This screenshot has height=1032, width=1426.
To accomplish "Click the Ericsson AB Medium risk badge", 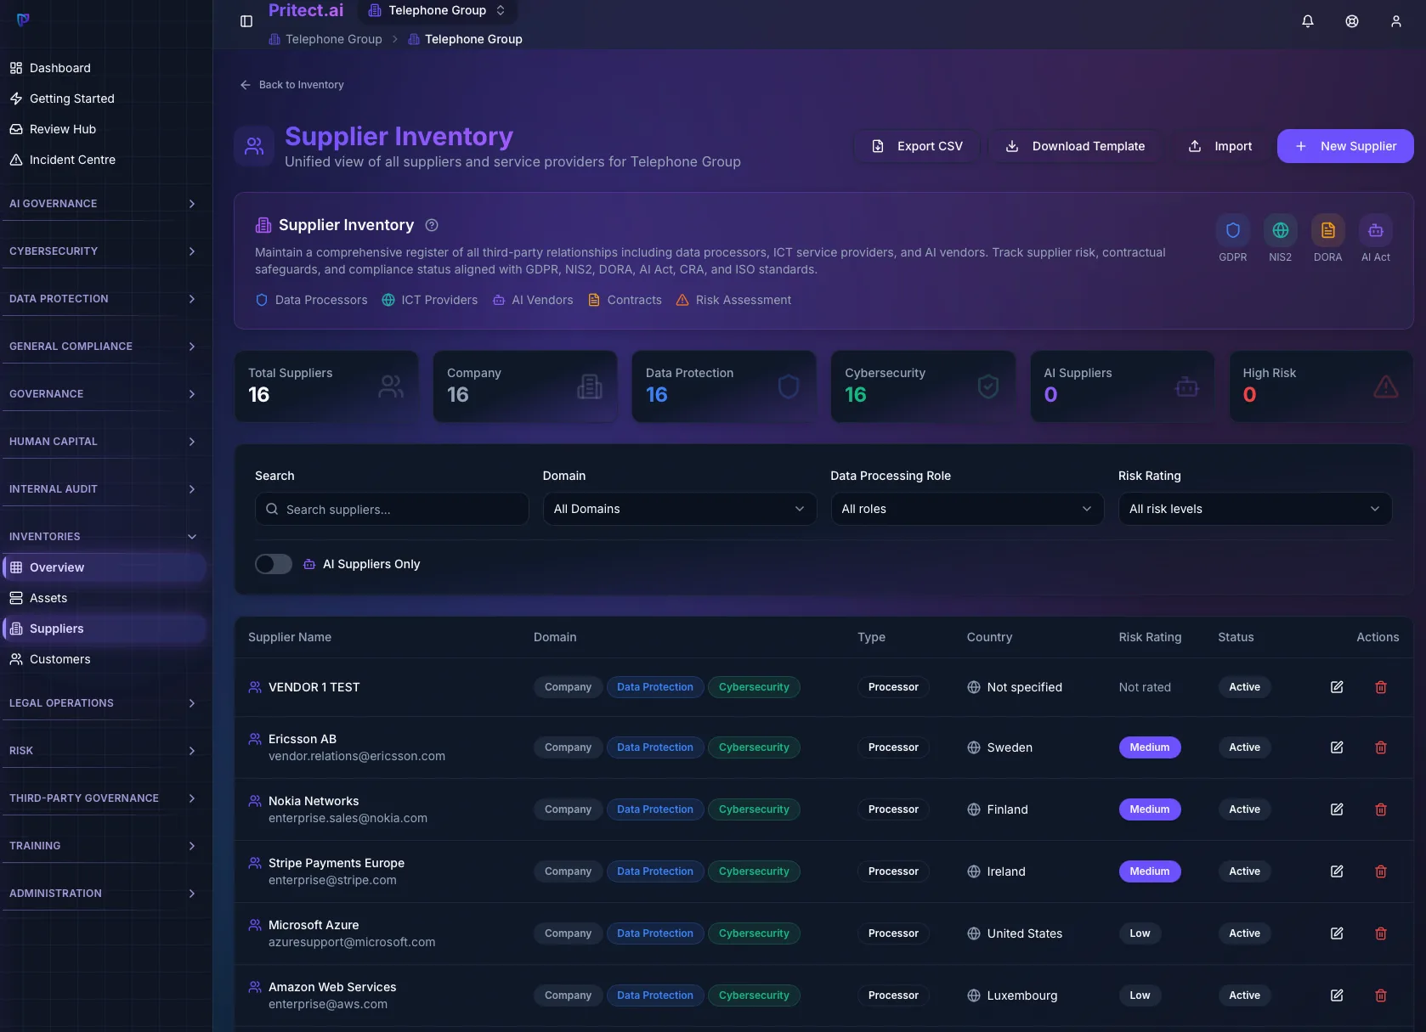I will (x=1150, y=747).
